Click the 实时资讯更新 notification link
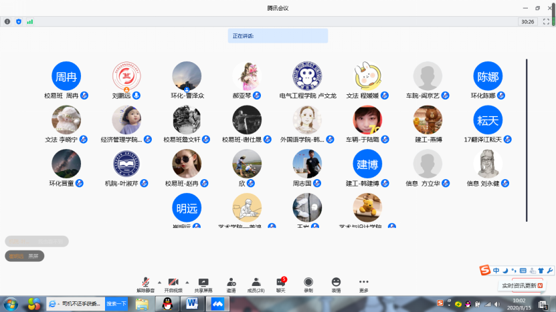This screenshot has width=556, height=312. pos(521,285)
